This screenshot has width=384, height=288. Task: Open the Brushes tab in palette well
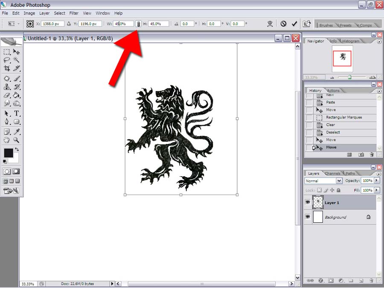coord(326,25)
